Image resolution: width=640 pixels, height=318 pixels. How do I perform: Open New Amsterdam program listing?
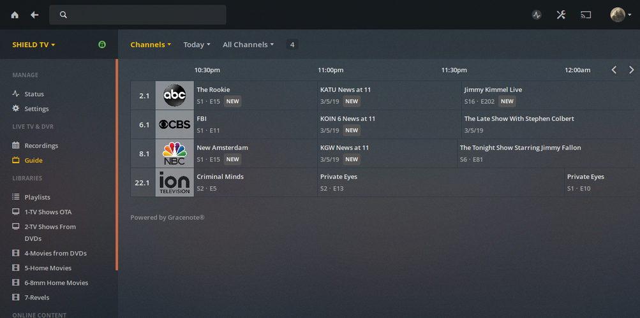pyautogui.click(x=256, y=154)
